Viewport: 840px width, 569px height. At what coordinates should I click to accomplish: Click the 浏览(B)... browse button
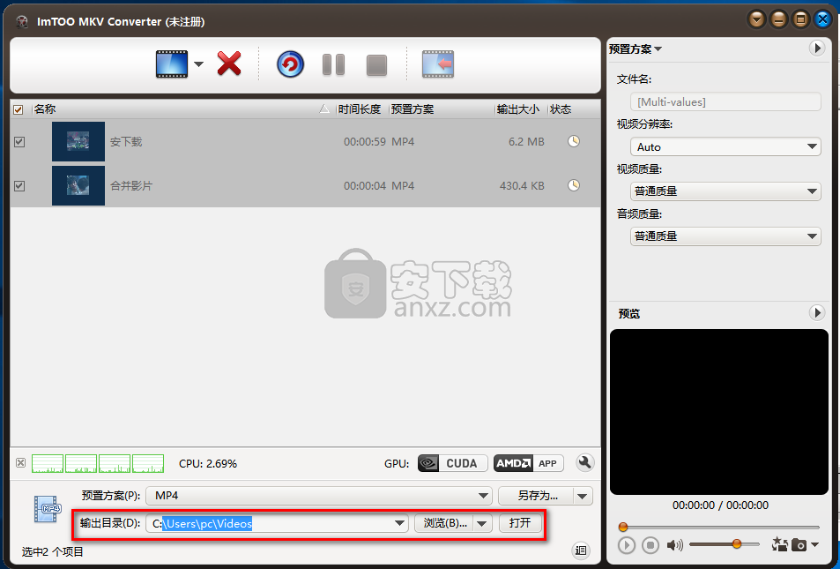pyautogui.click(x=444, y=523)
